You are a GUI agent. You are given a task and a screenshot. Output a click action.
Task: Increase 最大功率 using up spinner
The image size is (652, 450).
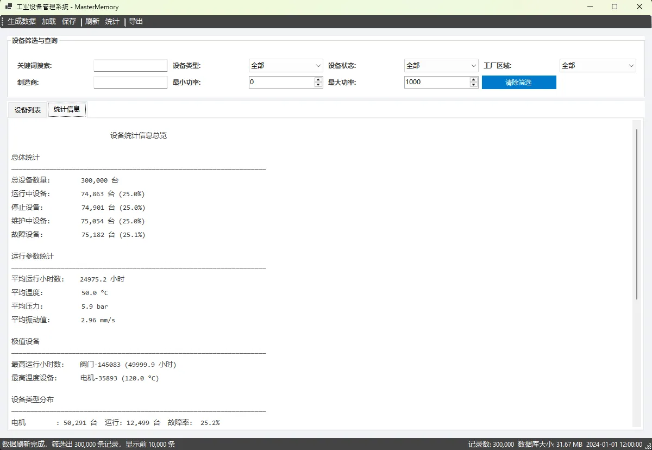(474, 79)
